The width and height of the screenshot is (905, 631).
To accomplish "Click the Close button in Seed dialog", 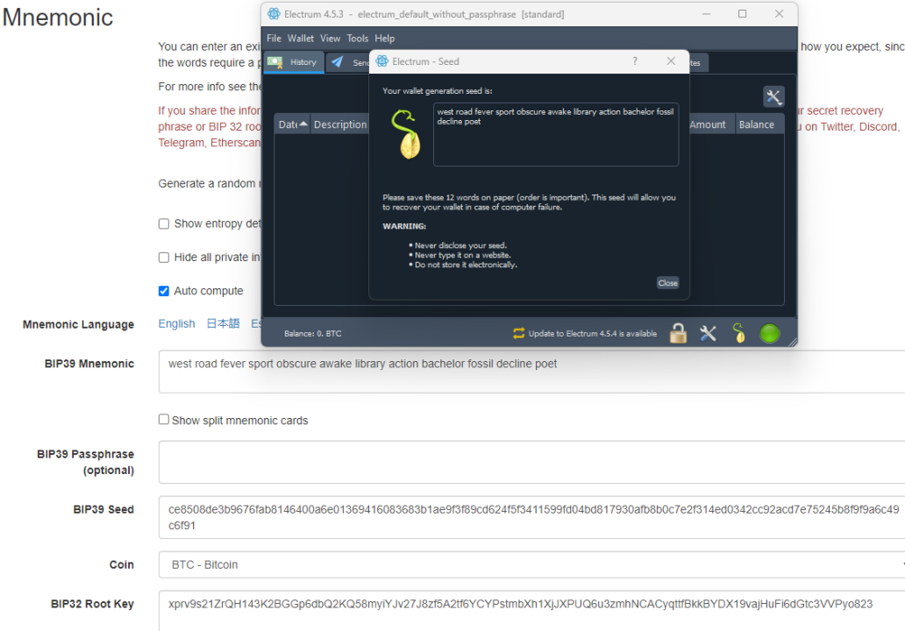I will click(667, 282).
